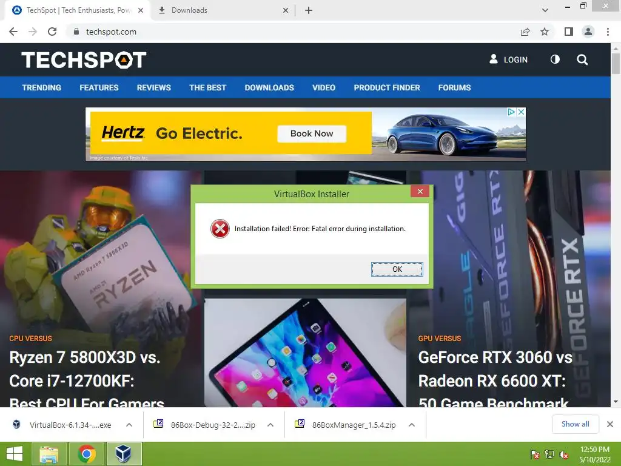
Task: Click the CPU VERSUS category label
Action: point(30,339)
